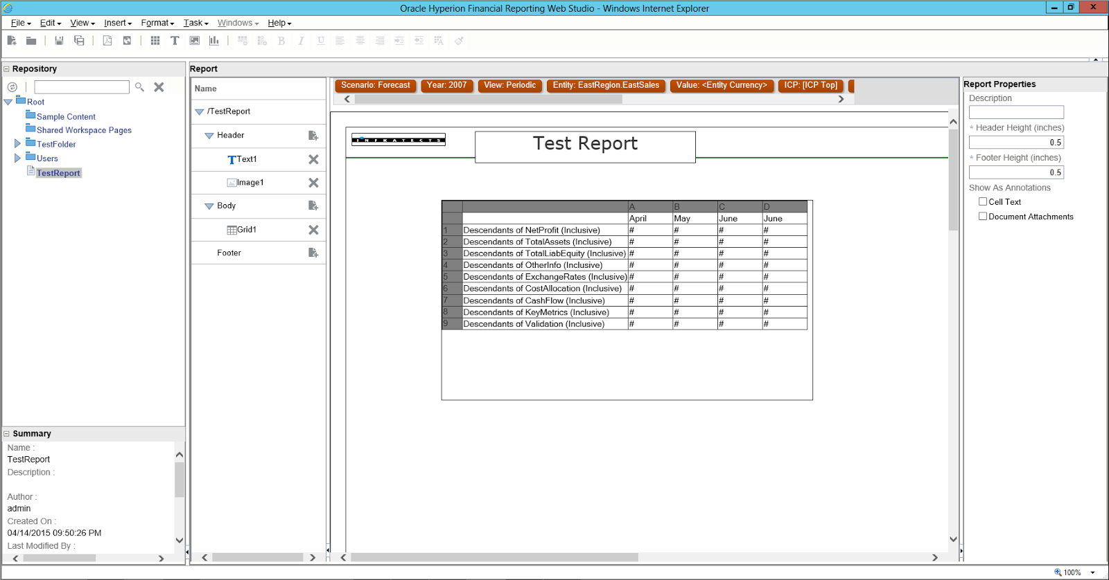Image resolution: width=1109 pixels, height=580 pixels.
Task: Collapse the Repository panel
Action: [x=7, y=69]
